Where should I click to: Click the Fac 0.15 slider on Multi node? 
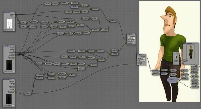[141, 61]
